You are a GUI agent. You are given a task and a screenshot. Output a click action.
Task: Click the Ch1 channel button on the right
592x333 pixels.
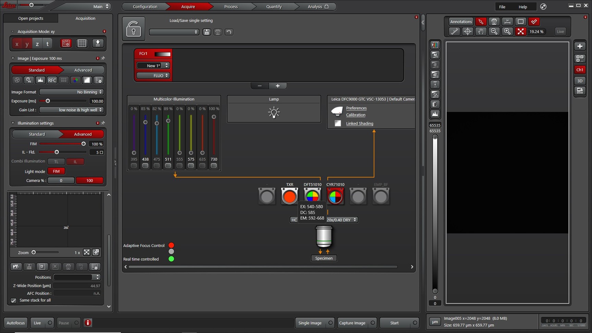[x=580, y=70]
